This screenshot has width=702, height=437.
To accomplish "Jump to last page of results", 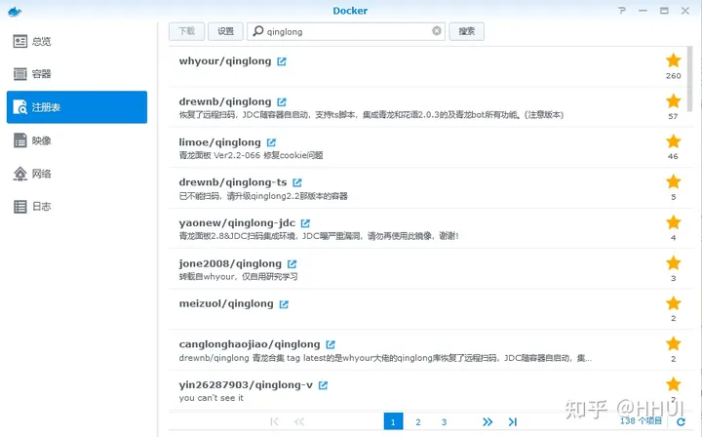I will point(513,421).
